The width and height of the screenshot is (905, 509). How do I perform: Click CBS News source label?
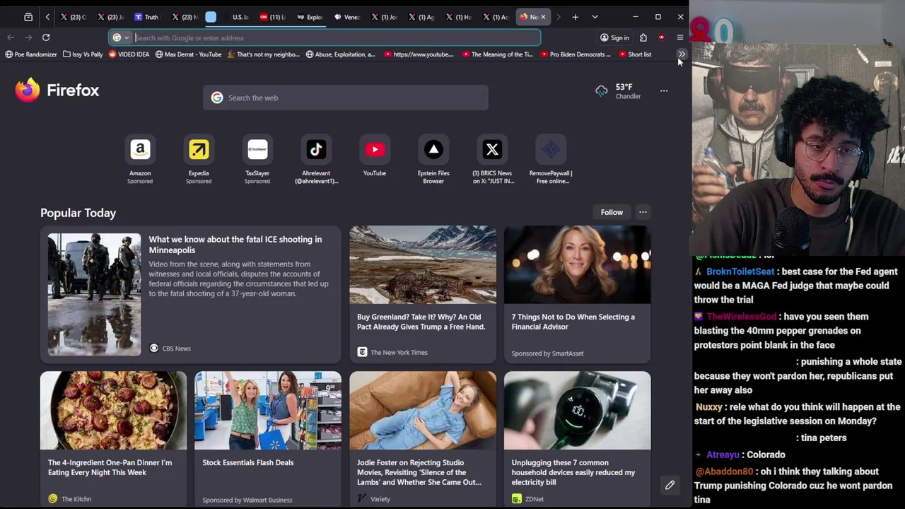[x=176, y=349]
